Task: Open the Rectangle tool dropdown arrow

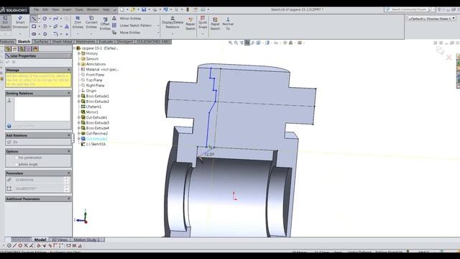Action: (x=40, y=27)
